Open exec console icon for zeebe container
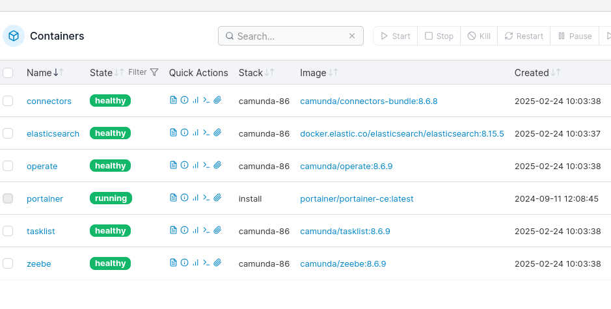 pos(206,263)
